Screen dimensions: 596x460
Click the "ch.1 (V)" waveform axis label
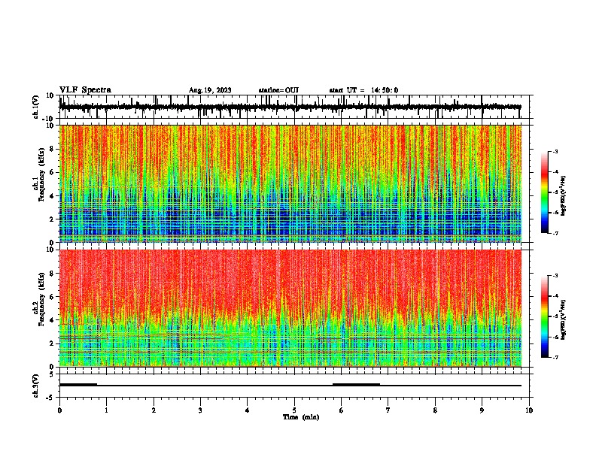click(36, 107)
